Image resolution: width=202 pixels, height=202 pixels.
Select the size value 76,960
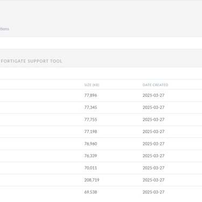click(x=90, y=144)
